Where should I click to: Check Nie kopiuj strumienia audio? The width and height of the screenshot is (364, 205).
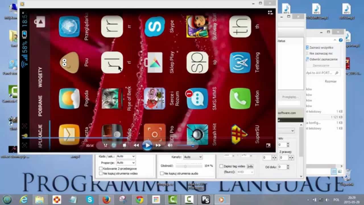click(162, 173)
